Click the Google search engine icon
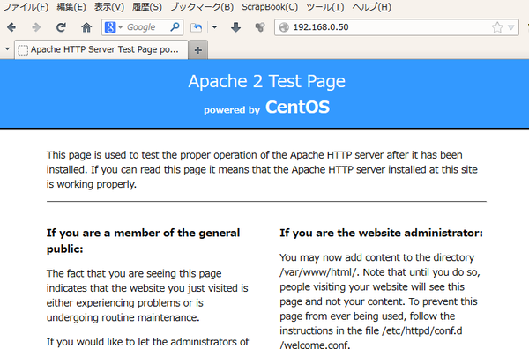Image resolution: width=529 pixels, height=349 pixels. (110, 27)
